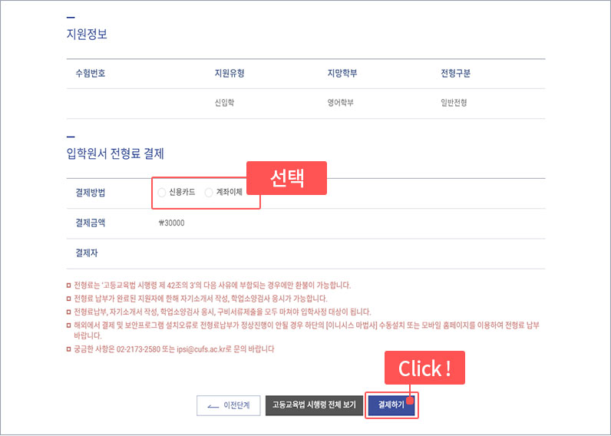
Task: Click the red 선택 callout label
Action: coord(286,177)
